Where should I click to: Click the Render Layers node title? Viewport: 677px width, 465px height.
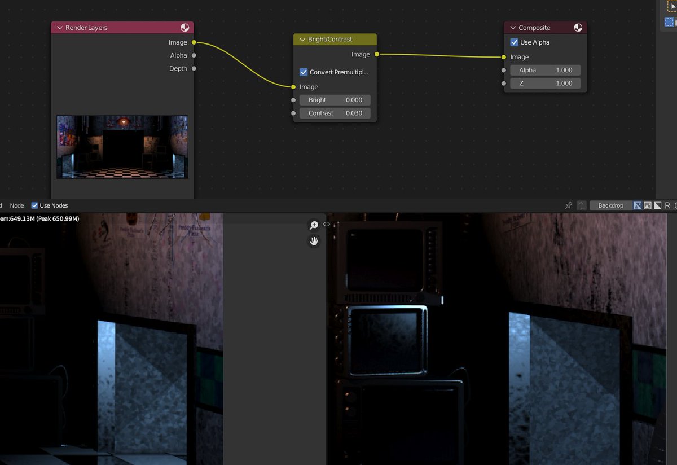click(86, 28)
